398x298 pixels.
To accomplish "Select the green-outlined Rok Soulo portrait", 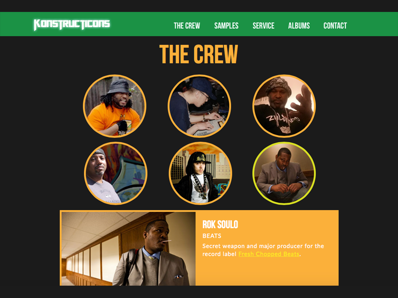I will pos(284,173).
